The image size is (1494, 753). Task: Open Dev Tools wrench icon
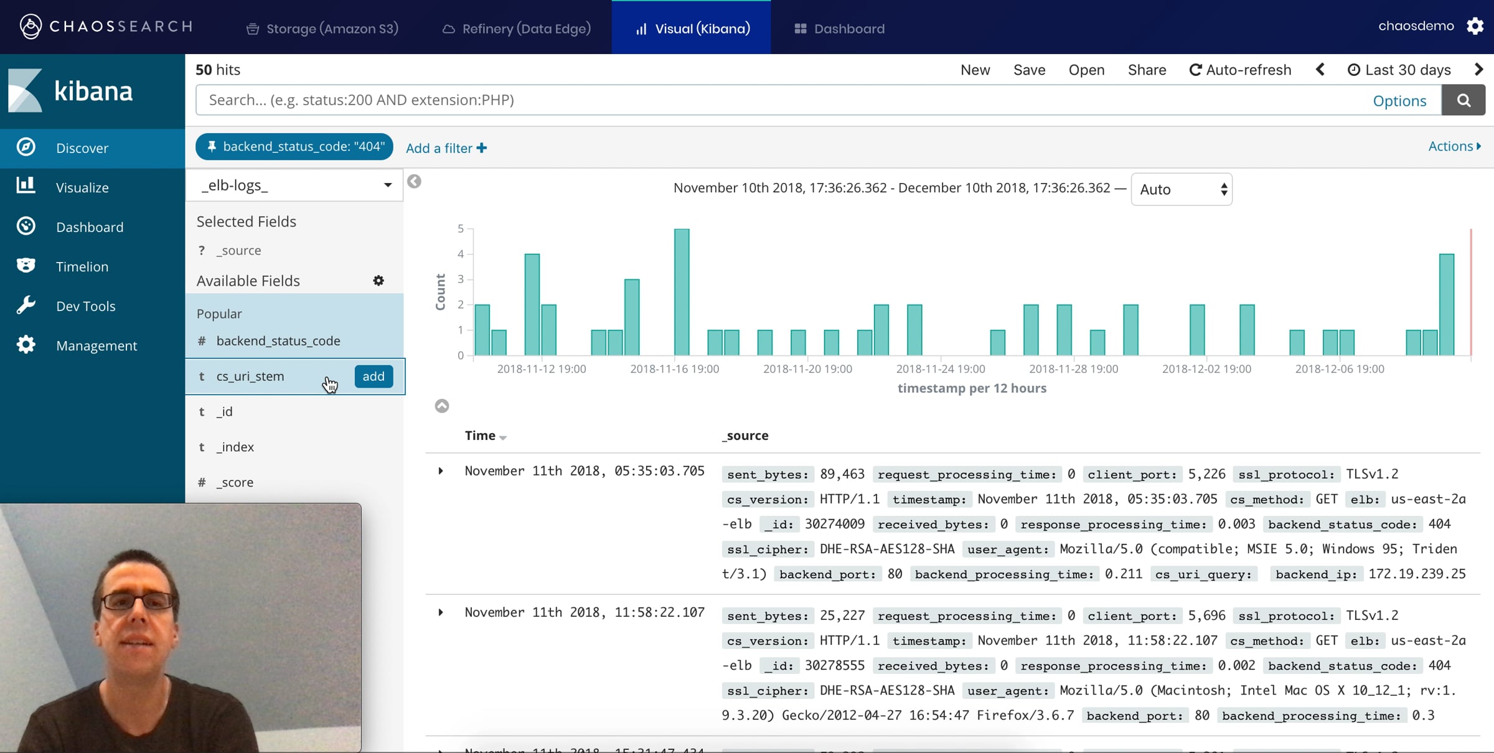[26, 305]
